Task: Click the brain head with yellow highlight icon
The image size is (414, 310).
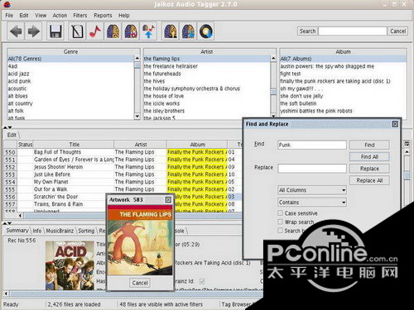Action: (171, 31)
